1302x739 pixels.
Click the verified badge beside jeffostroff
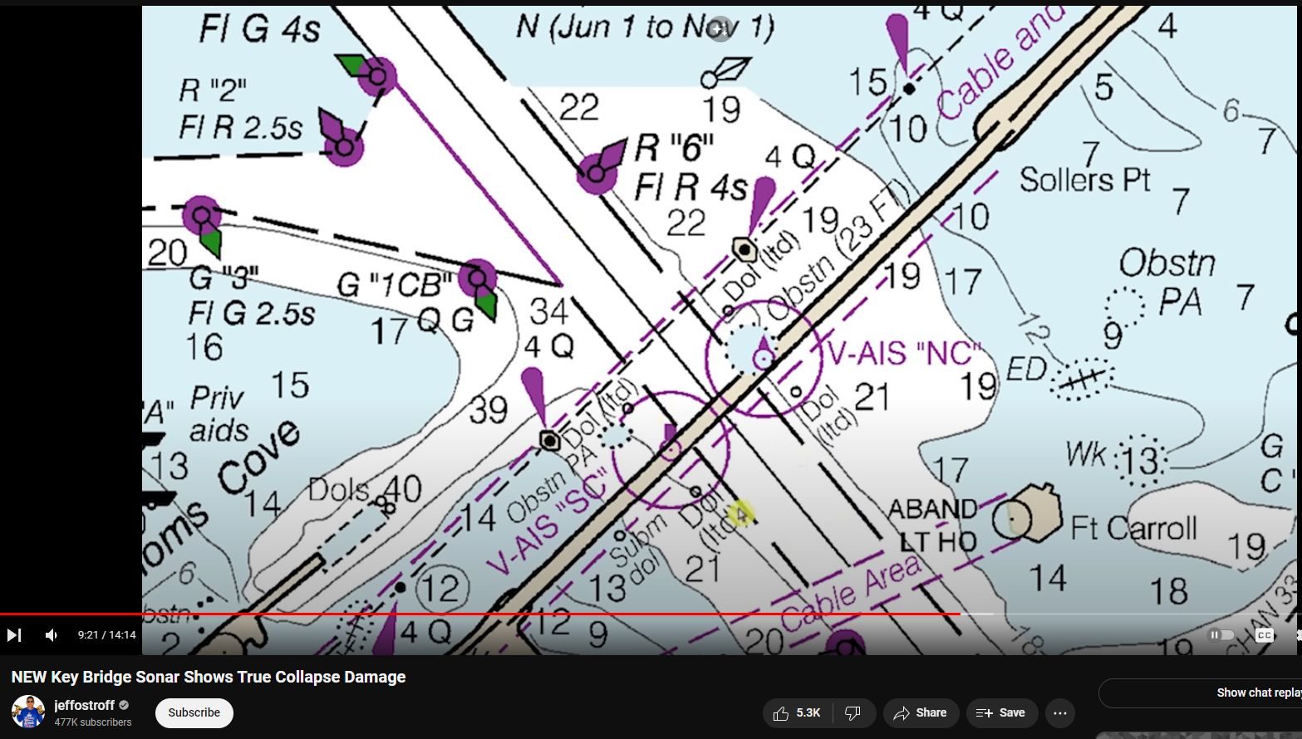[x=124, y=705]
